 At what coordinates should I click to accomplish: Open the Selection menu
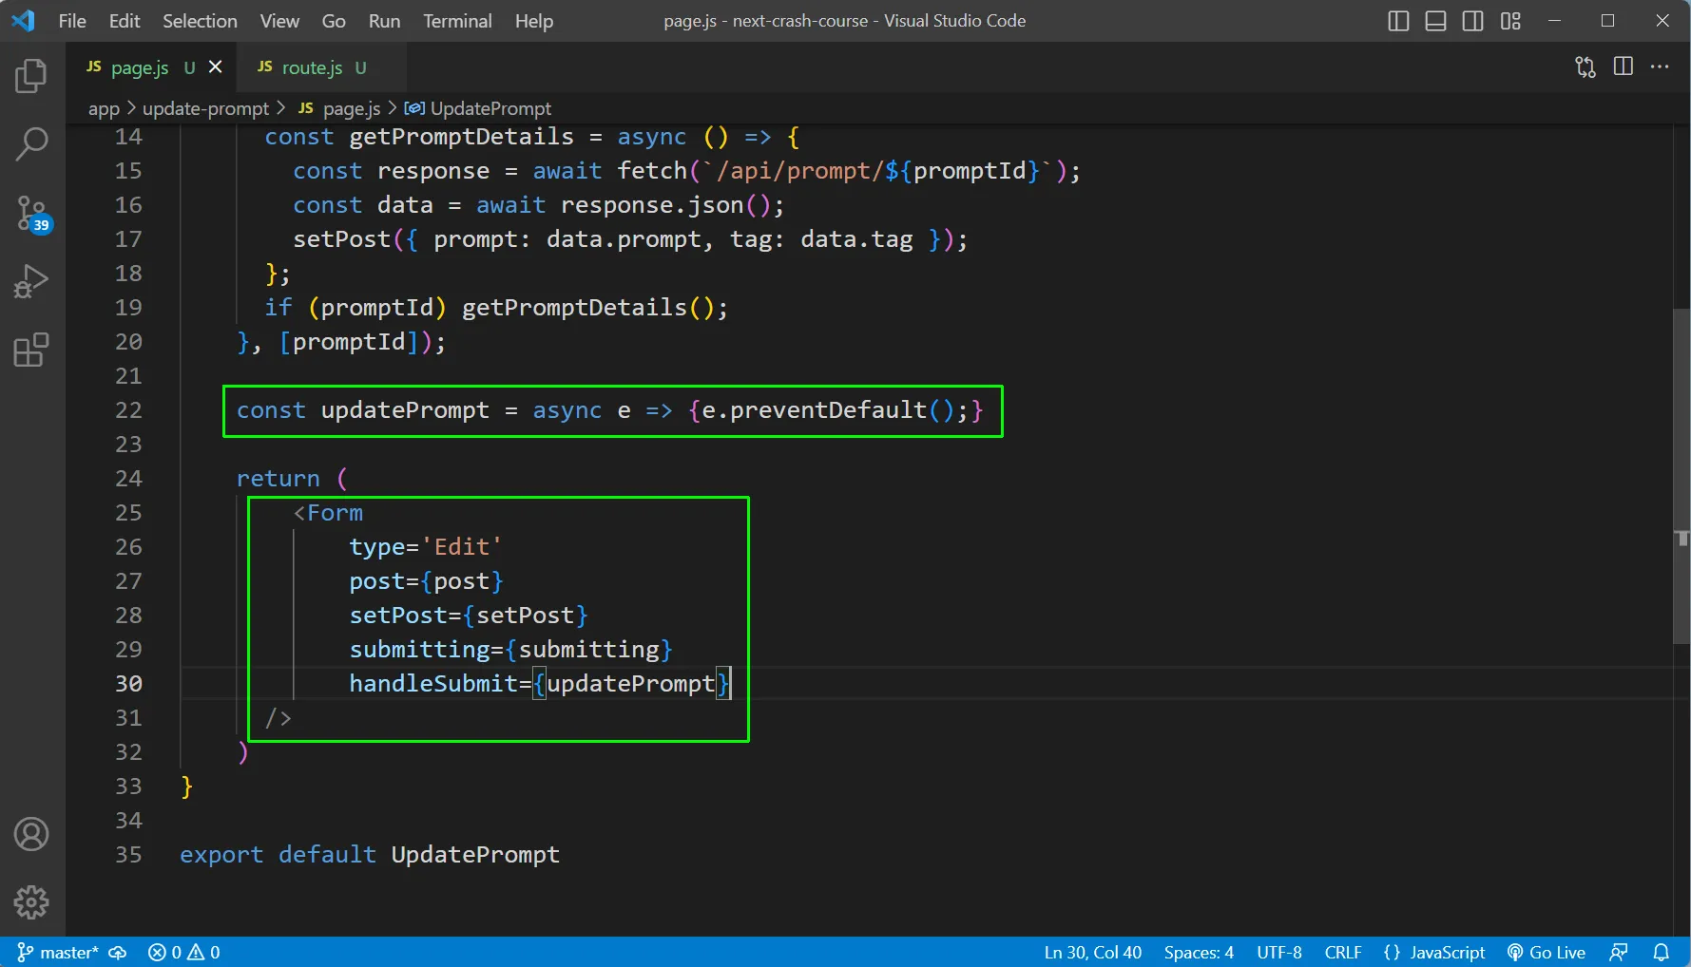[200, 21]
